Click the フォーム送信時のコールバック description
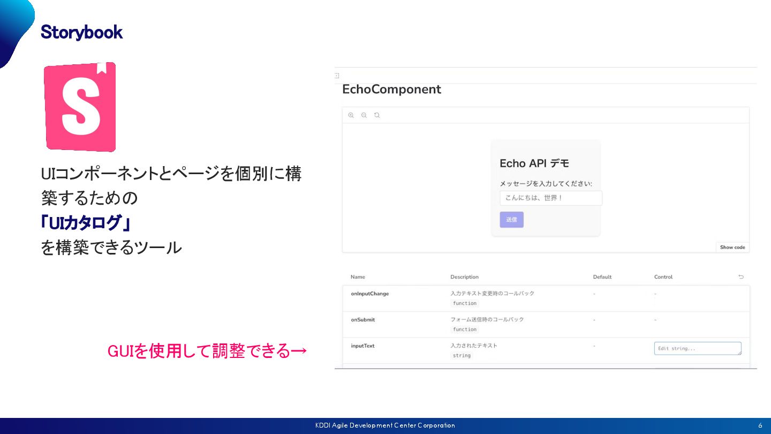 pos(487,319)
